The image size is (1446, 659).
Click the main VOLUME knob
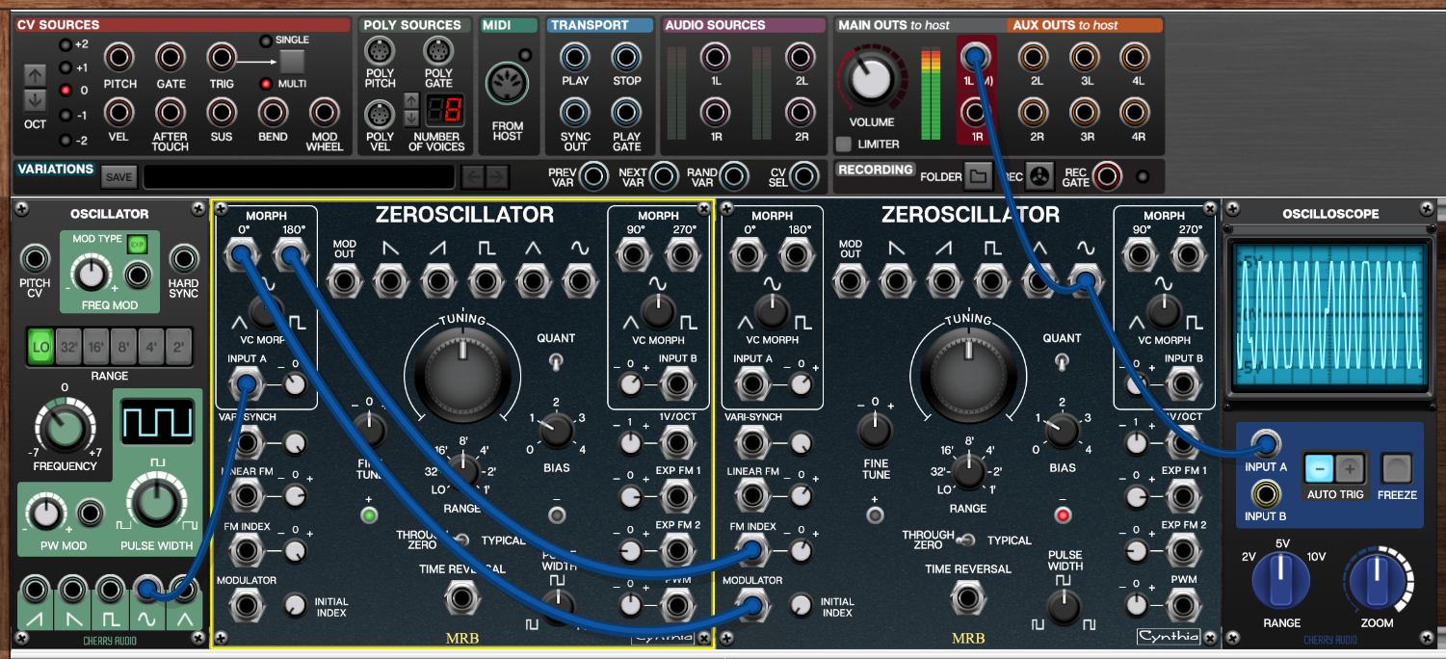tap(870, 81)
